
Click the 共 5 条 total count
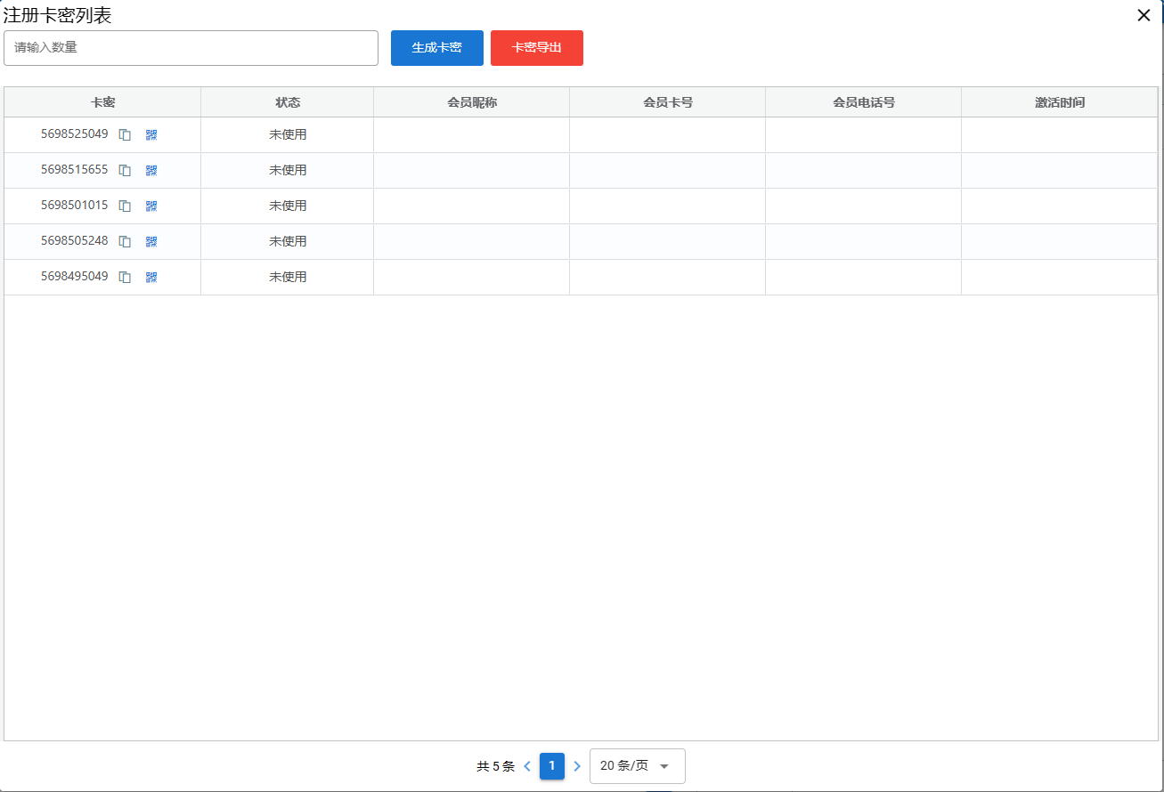tap(495, 766)
